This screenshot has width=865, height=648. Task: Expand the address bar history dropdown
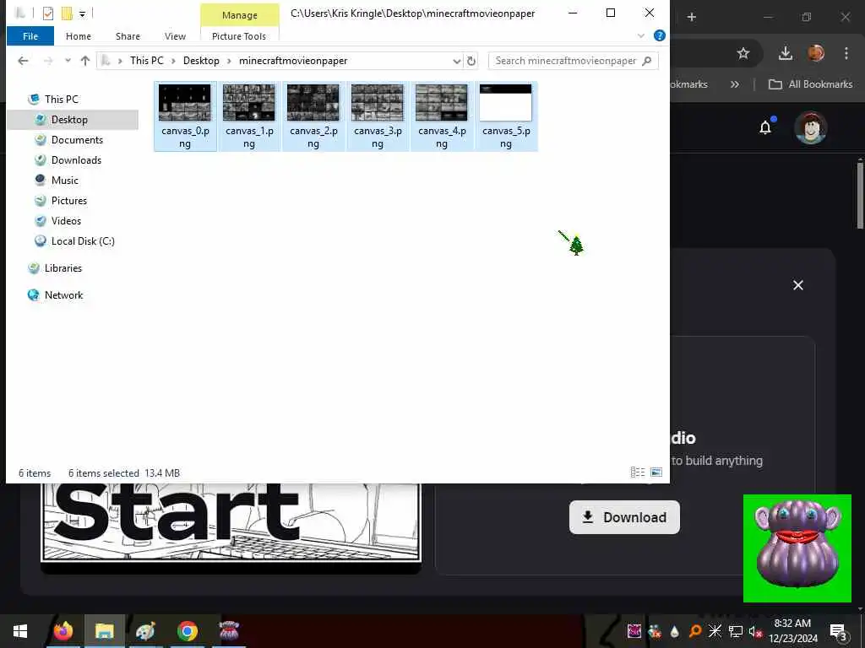[457, 61]
